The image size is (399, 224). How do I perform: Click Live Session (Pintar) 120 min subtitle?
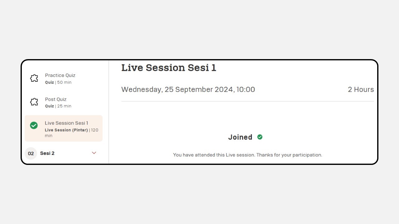point(71,133)
